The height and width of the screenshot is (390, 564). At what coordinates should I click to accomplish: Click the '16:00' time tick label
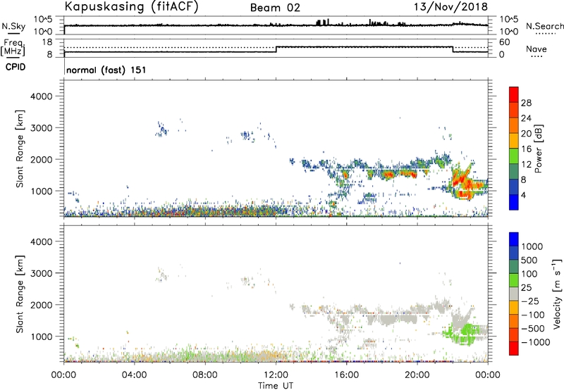(346, 375)
